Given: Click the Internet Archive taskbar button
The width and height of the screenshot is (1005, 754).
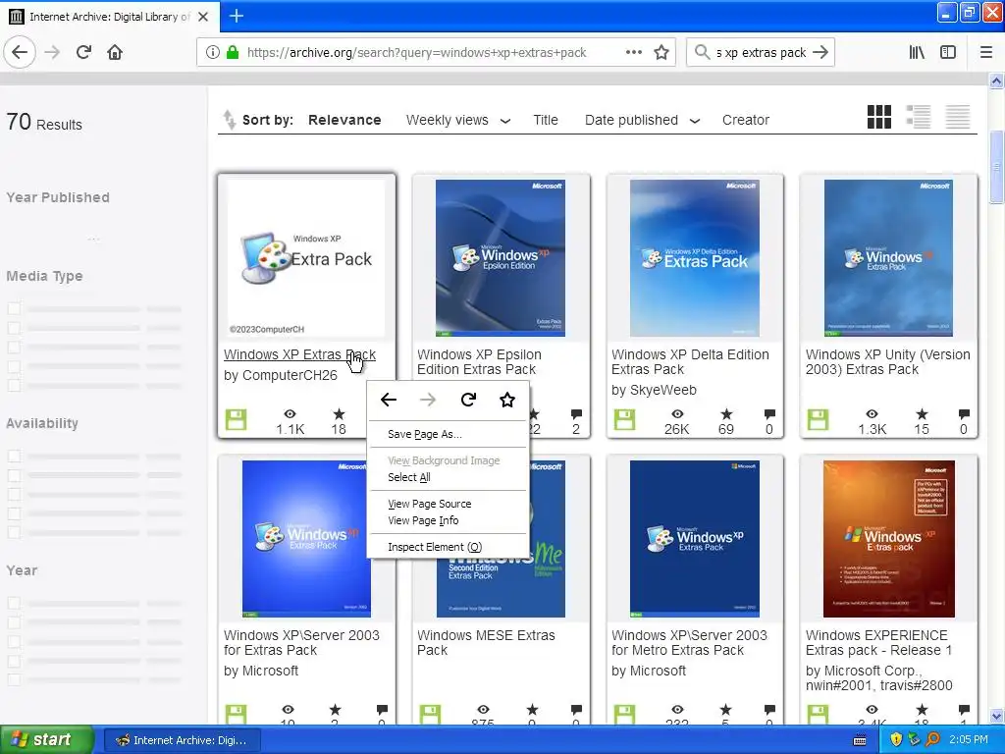Looking at the screenshot, I should click(x=182, y=740).
